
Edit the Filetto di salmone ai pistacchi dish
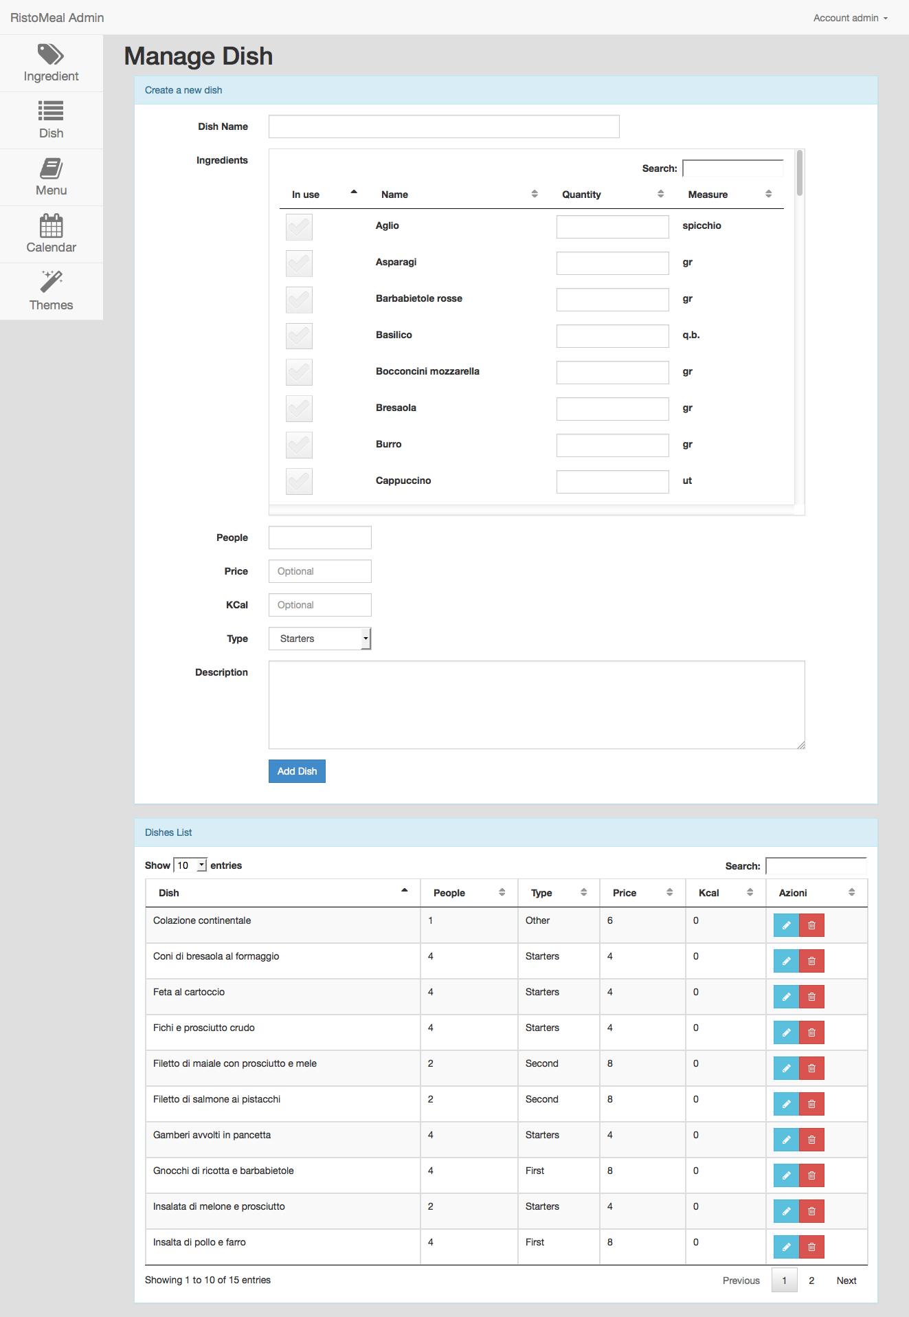pyautogui.click(x=786, y=1104)
